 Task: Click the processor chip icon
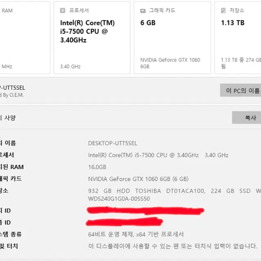click(62, 11)
